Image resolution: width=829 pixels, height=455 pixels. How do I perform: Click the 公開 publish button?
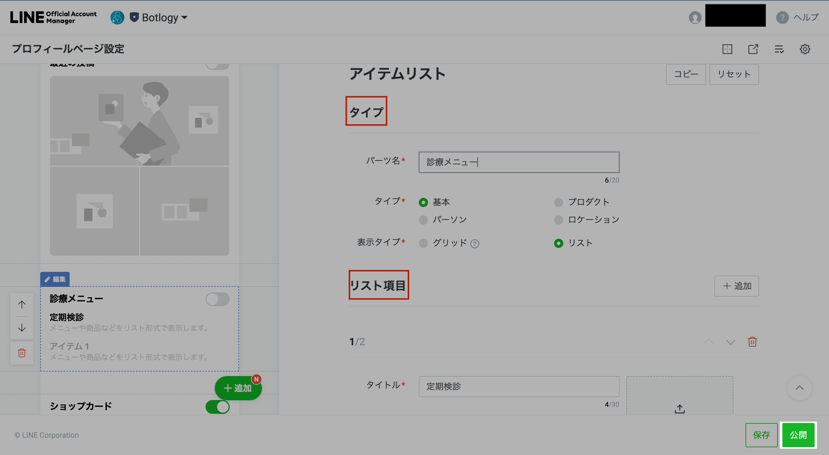(798, 435)
